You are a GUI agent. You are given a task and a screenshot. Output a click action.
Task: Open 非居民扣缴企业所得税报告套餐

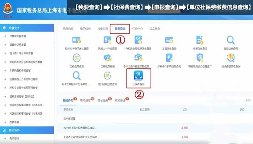pyautogui.click(x=26, y=62)
